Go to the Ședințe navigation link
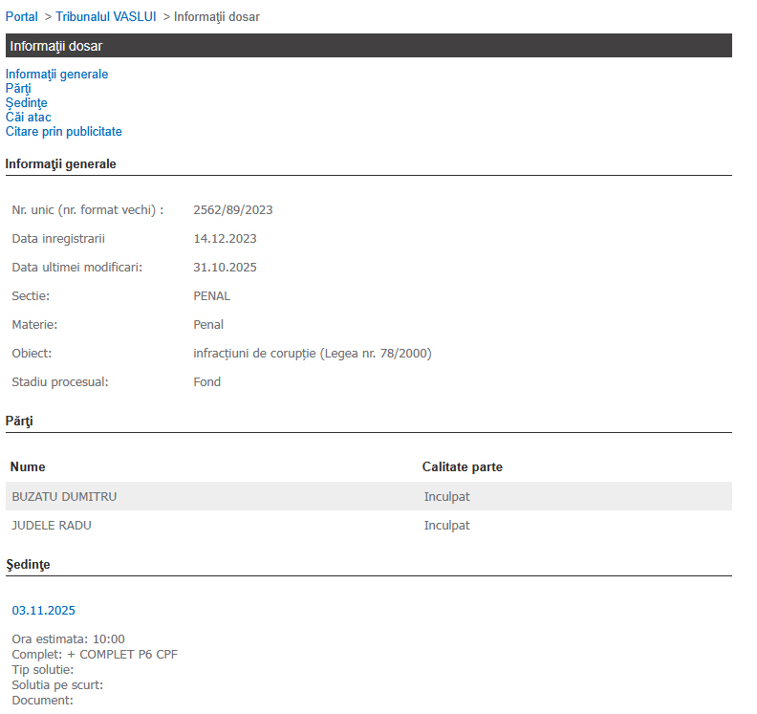Image resolution: width=757 pixels, height=714 pixels. [26, 103]
